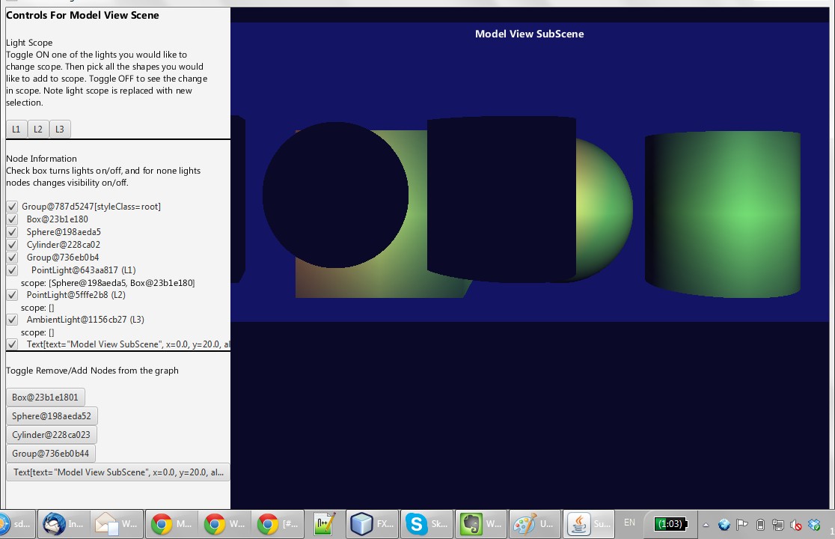This screenshot has width=835, height=539.
Task: Click the green cylinder in the scene
Action: 722,215
